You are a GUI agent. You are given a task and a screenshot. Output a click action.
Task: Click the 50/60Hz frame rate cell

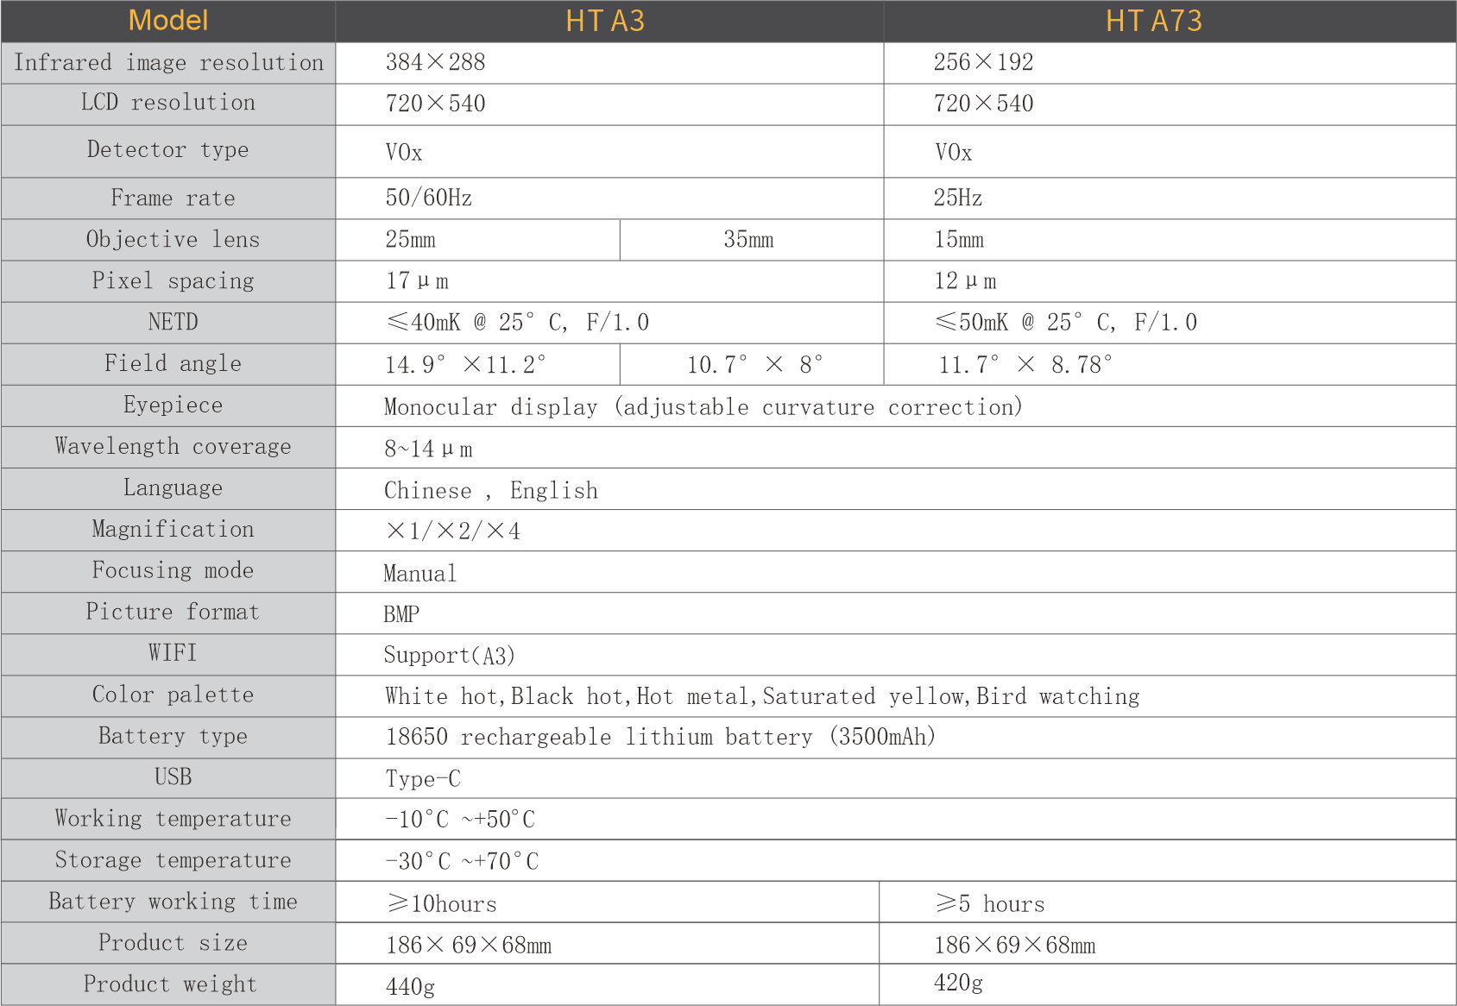(428, 198)
